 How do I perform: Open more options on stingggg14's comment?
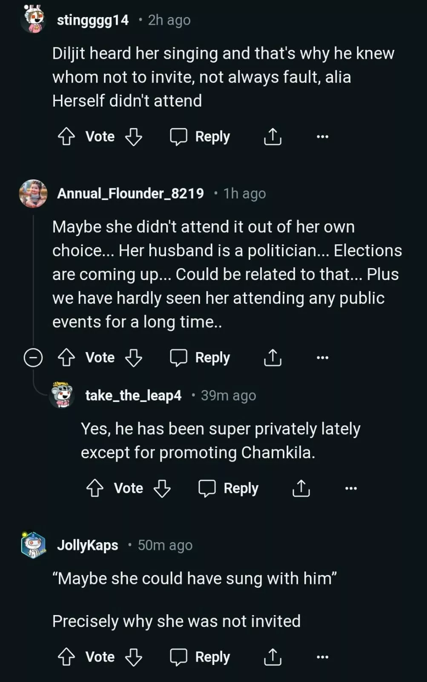click(x=322, y=137)
